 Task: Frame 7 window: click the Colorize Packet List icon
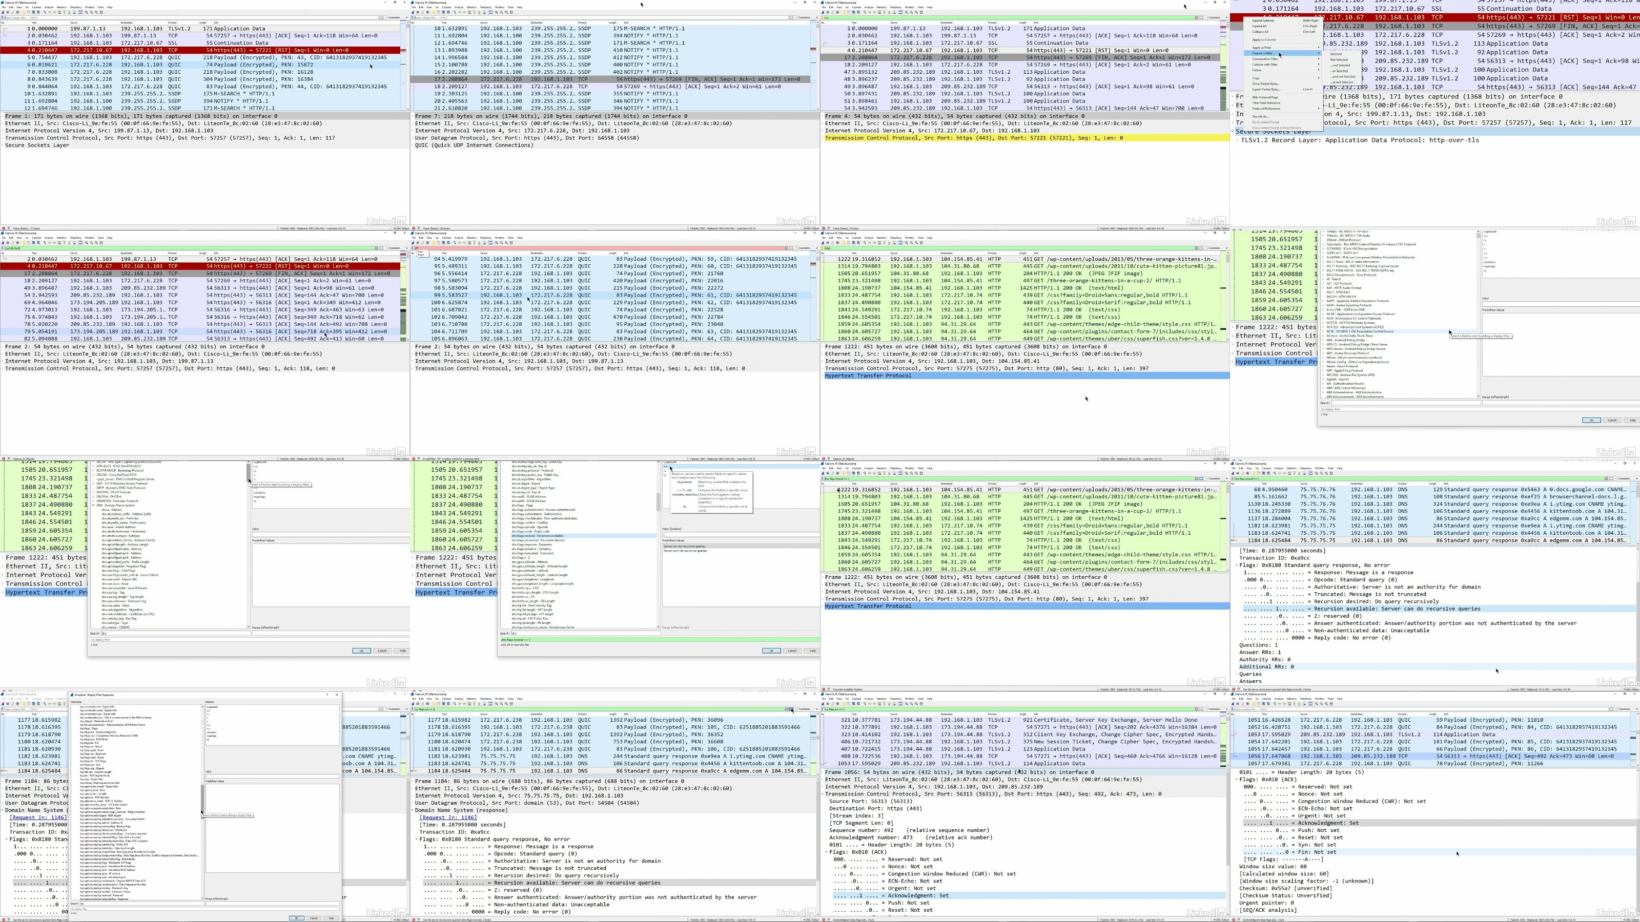[490, 12]
